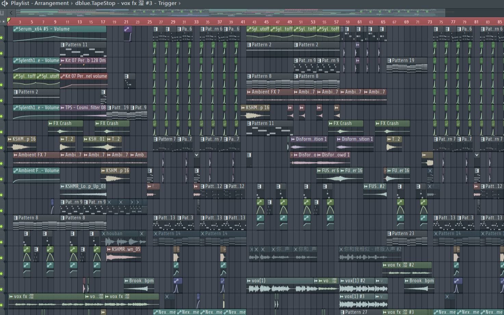The image size is (504, 315).
Task: Mute the track containing KSHMR_Lo..p_Up_03
Action: tap(2, 195)
